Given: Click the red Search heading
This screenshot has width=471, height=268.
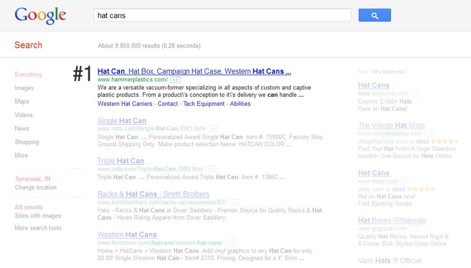Looking at the screenshot, I should point(28,45).
